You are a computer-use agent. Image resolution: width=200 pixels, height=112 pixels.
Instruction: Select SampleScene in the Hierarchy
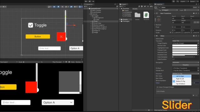(96, 8)
